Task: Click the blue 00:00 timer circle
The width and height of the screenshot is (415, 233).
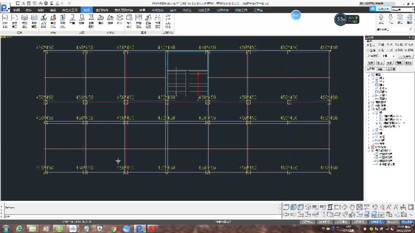Action: coord(295,15)
